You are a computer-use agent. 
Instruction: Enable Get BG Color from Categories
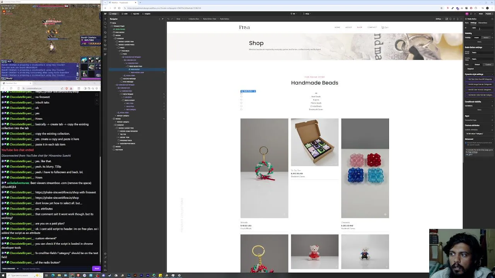click(479, 90)
